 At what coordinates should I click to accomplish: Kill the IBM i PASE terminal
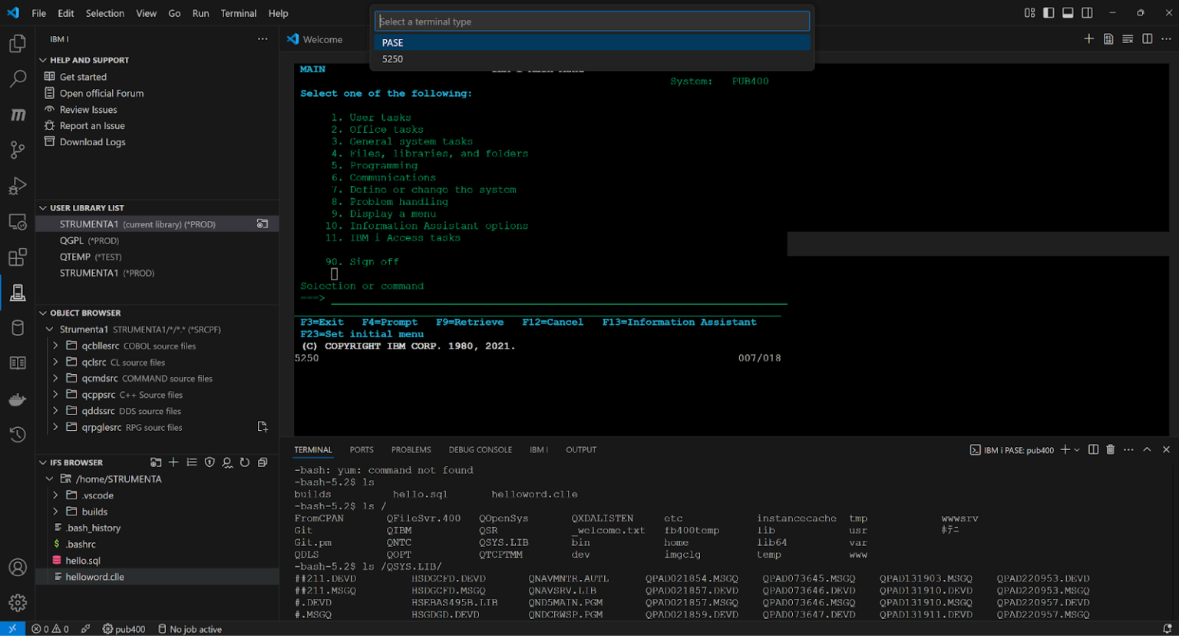pos(1110,449)
